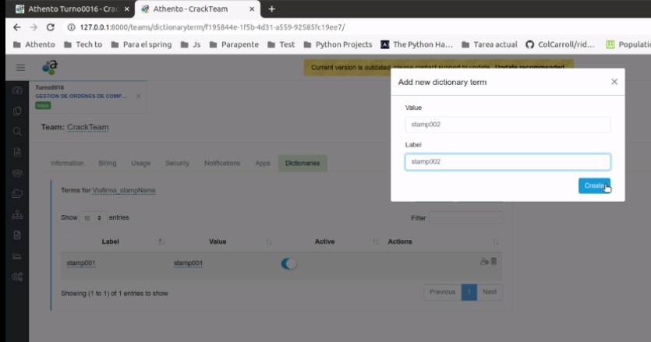Delete the stamp001 term with trash icon
This screenshot has height=342, width=651.
coord(494,262)
